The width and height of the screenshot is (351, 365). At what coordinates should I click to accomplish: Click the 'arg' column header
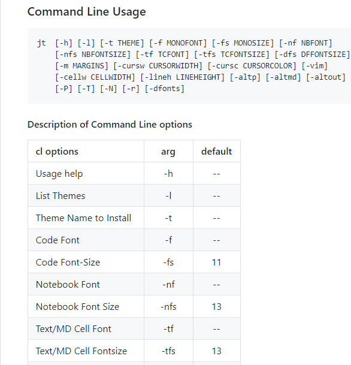point(168,151)
